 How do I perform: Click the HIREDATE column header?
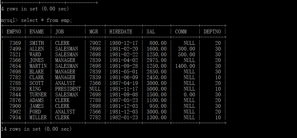point(121,31)
